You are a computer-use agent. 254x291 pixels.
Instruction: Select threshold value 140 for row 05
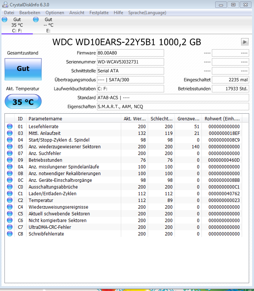click(x=195, y=146)
